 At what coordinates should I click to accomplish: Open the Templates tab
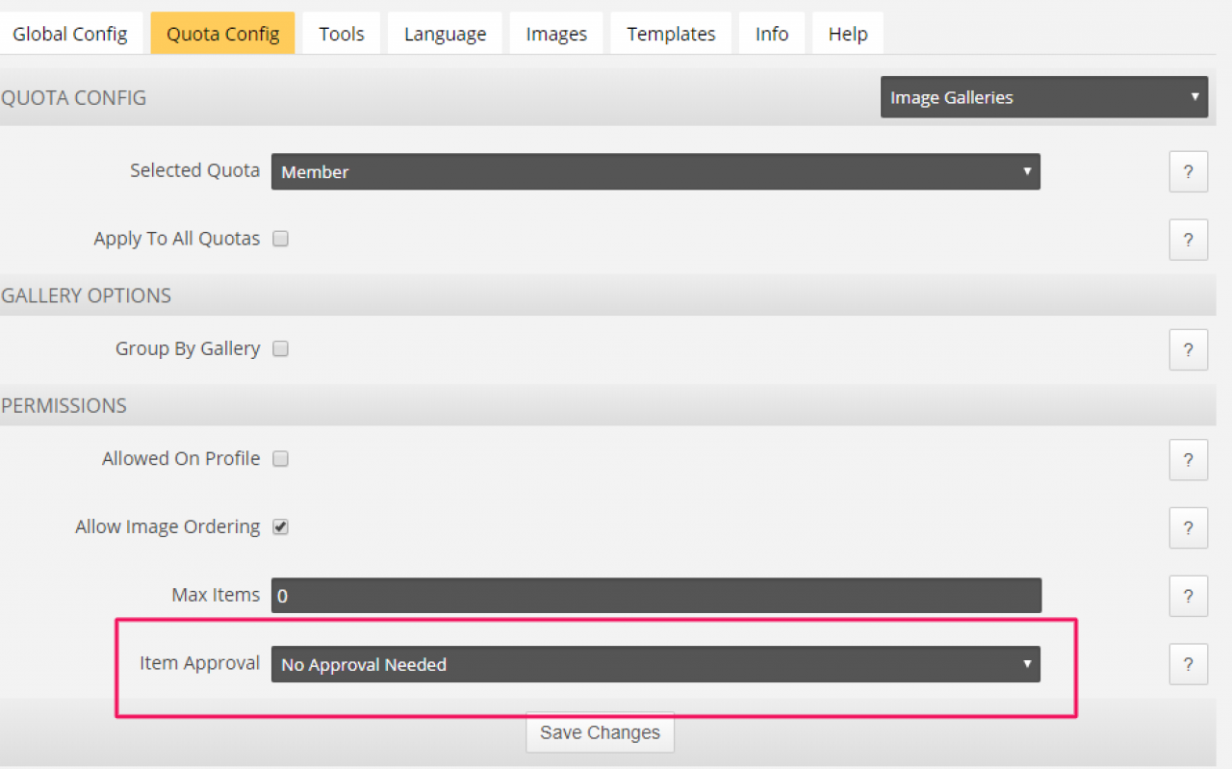coord(671,34)
